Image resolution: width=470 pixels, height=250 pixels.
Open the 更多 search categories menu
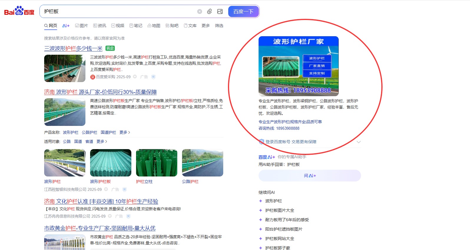[206, 26]
